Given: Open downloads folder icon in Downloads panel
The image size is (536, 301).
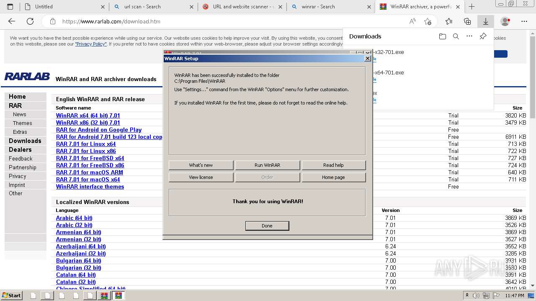Looking at the screenshot, I should tap(443, 36).
